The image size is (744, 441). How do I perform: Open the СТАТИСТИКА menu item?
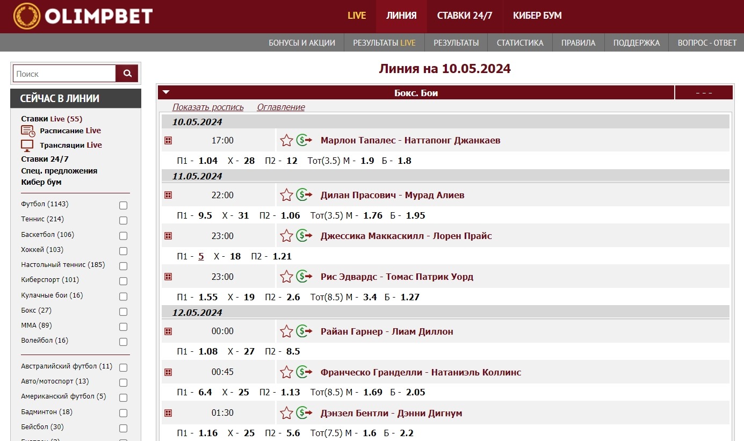(x=520, y=43)
